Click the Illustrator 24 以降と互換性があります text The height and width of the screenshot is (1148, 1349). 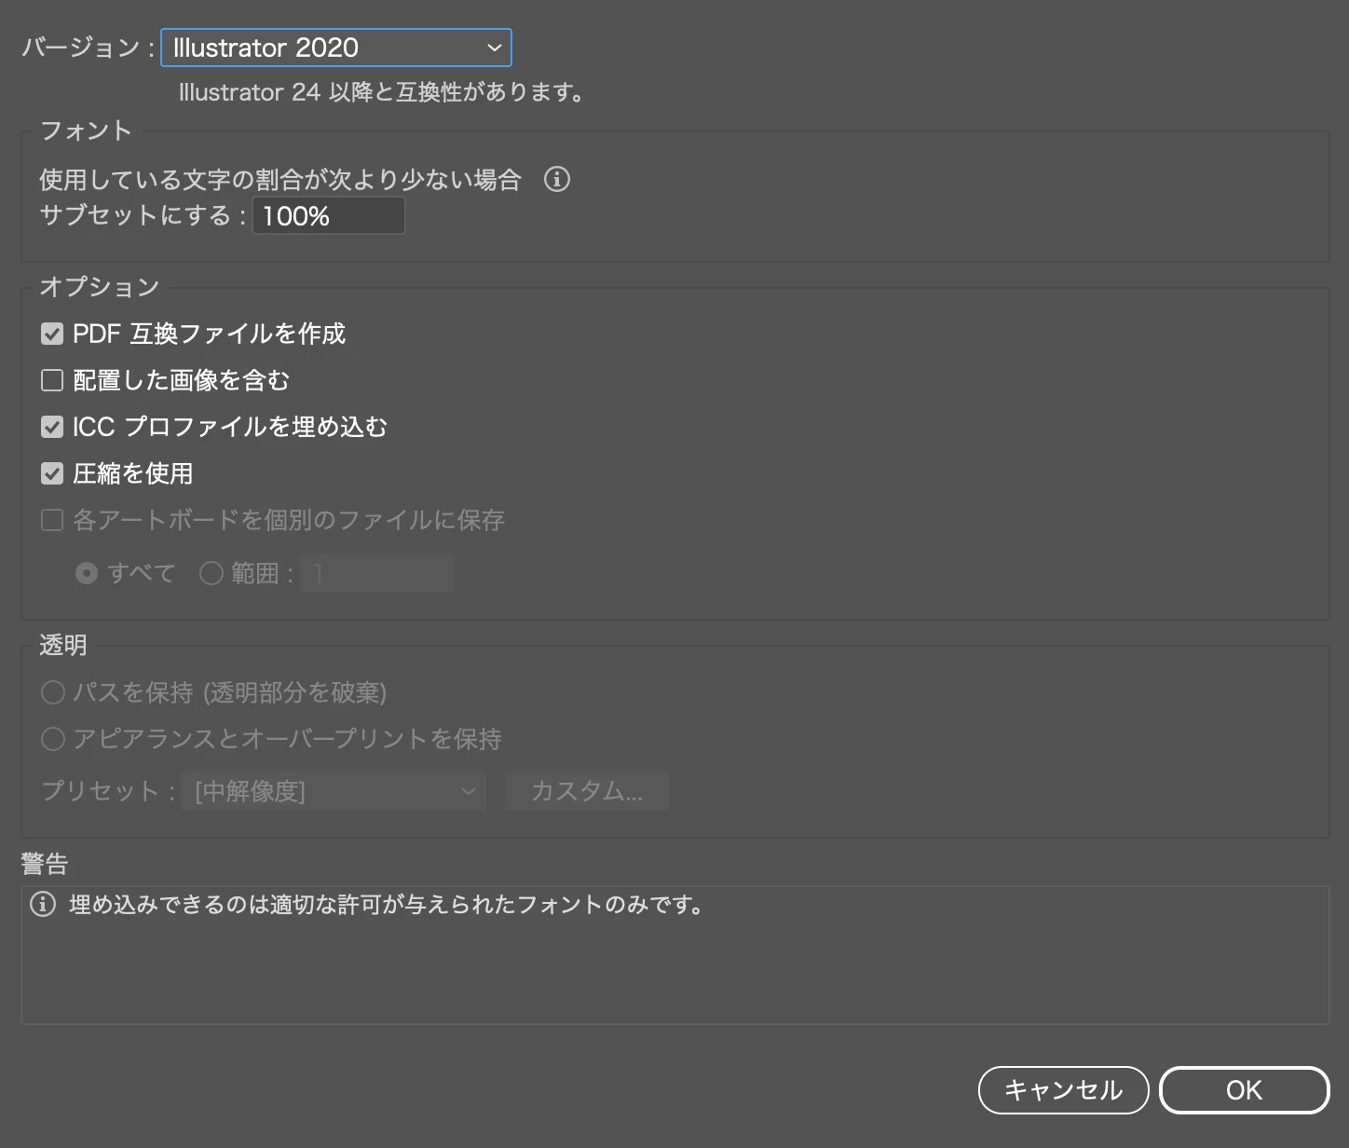[x=382, y=92]
